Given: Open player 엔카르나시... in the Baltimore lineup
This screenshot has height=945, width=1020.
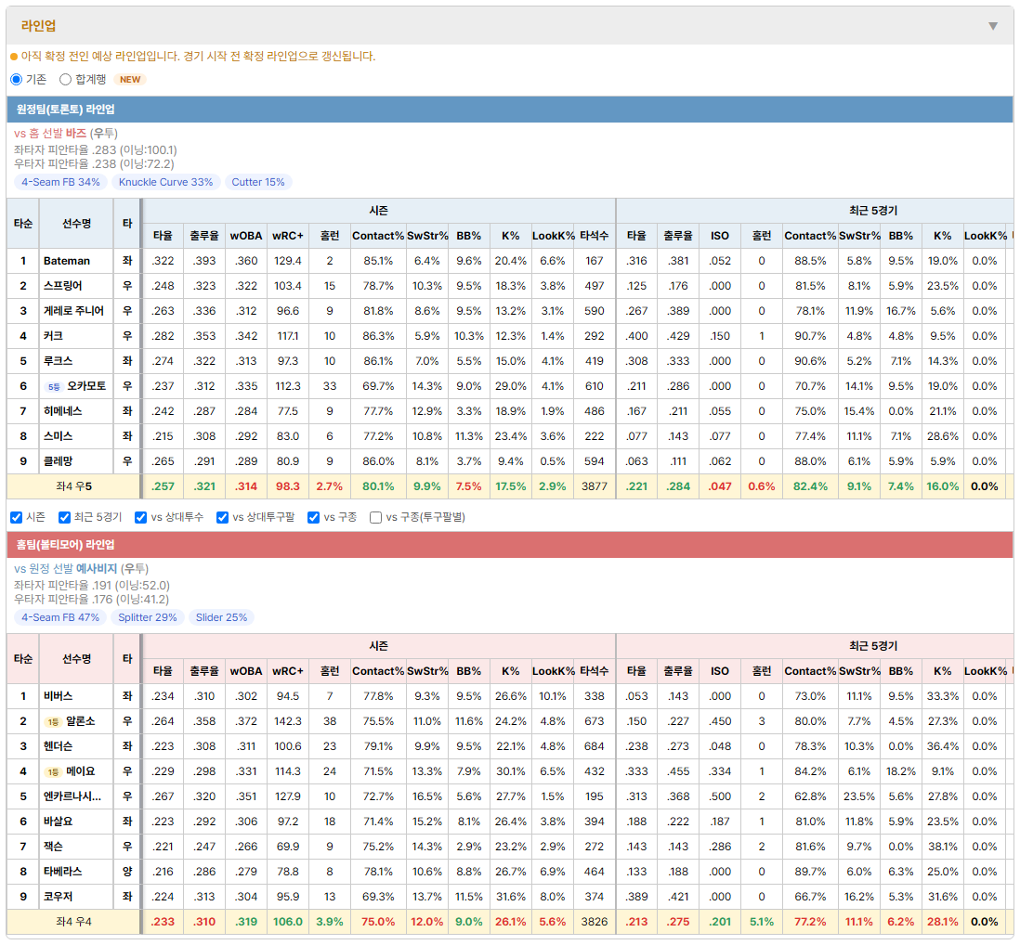Looking at the screenshot, I should point(72,796).
